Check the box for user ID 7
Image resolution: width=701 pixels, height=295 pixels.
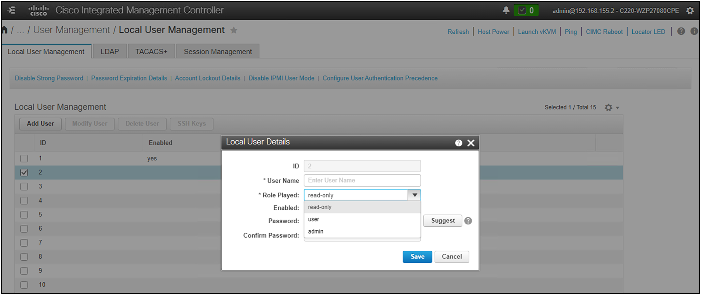pos(24,243)
